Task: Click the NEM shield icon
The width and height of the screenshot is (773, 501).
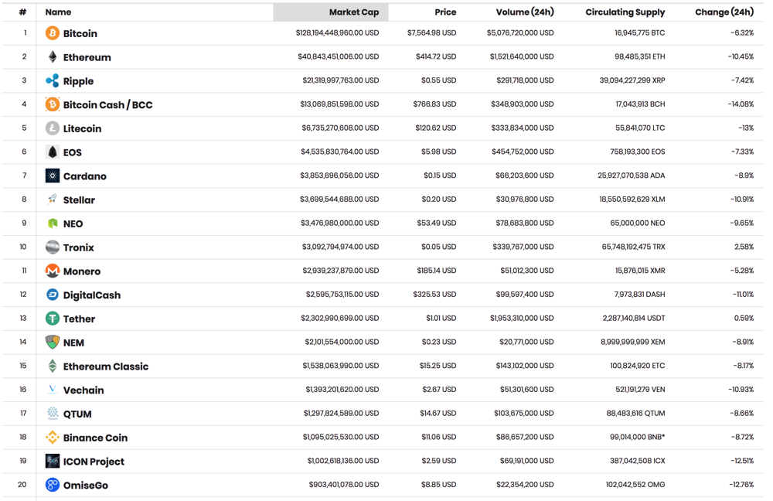Action: click(x=53, y=343)
